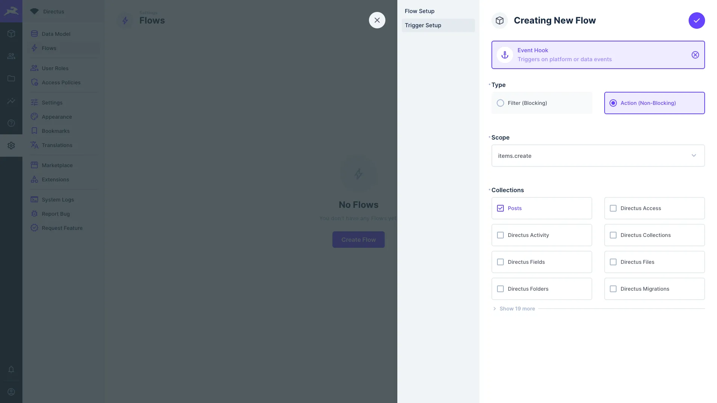Image resolution: width=717 pixels, height=403 pixels.
Task: Click the Directus Collections checkbox
Action: coord(613,235)
